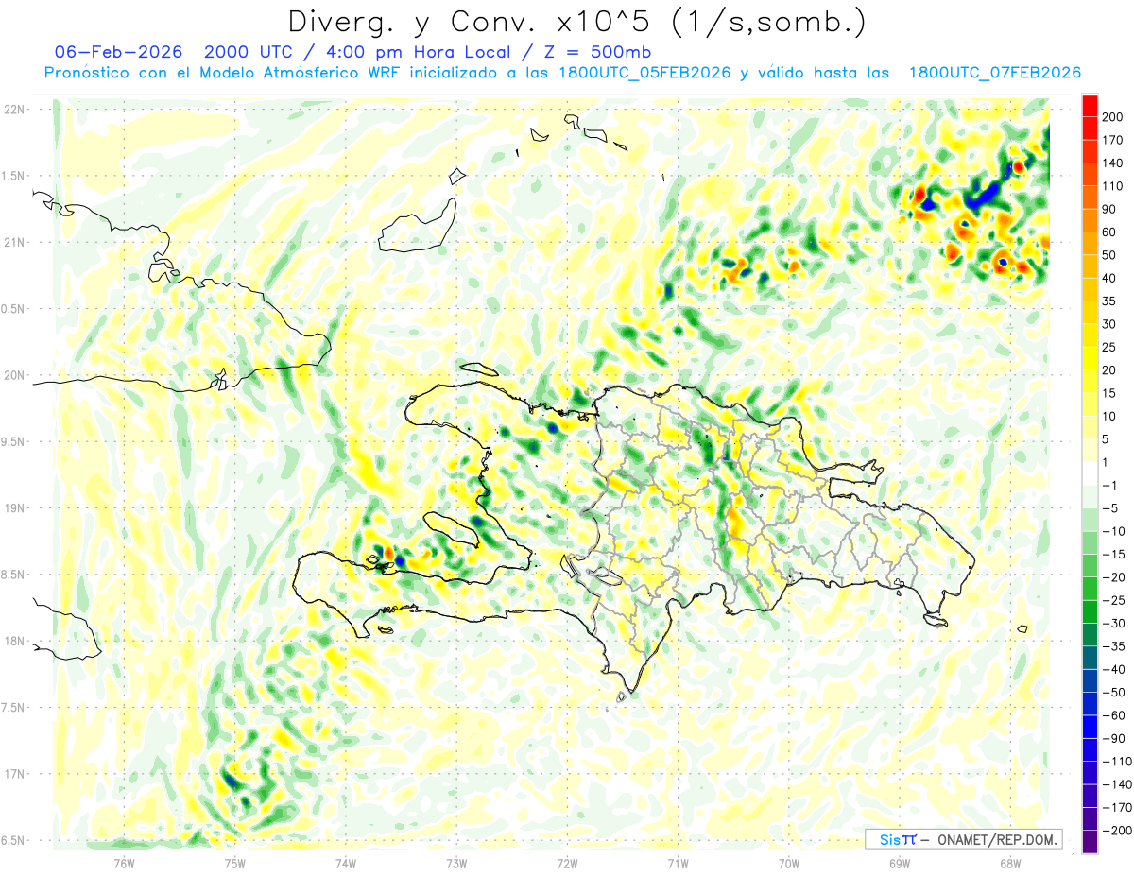Click the '20N' latitude label

point(13,375)
